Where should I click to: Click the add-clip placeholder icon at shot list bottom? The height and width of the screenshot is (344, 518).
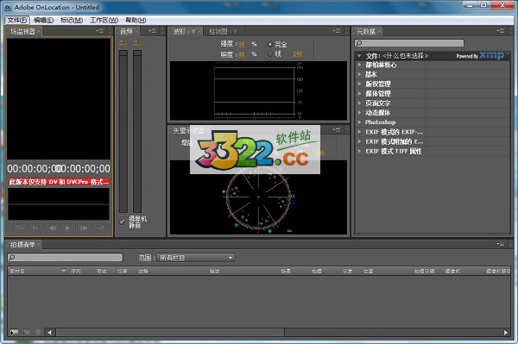[14, 332]
